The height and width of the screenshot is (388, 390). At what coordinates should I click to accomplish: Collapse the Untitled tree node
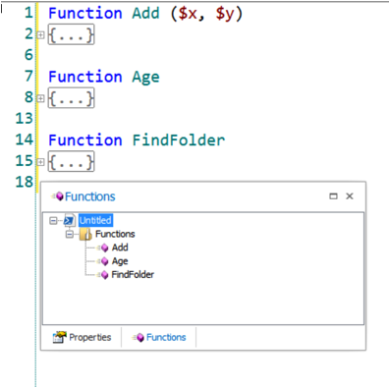coord(53,221)
